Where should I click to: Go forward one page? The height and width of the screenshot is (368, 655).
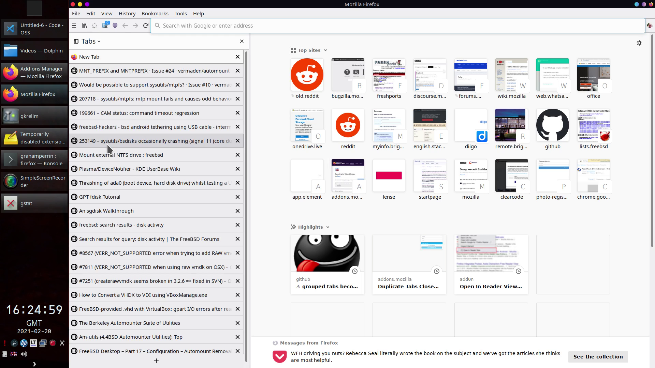coord(135,26)
